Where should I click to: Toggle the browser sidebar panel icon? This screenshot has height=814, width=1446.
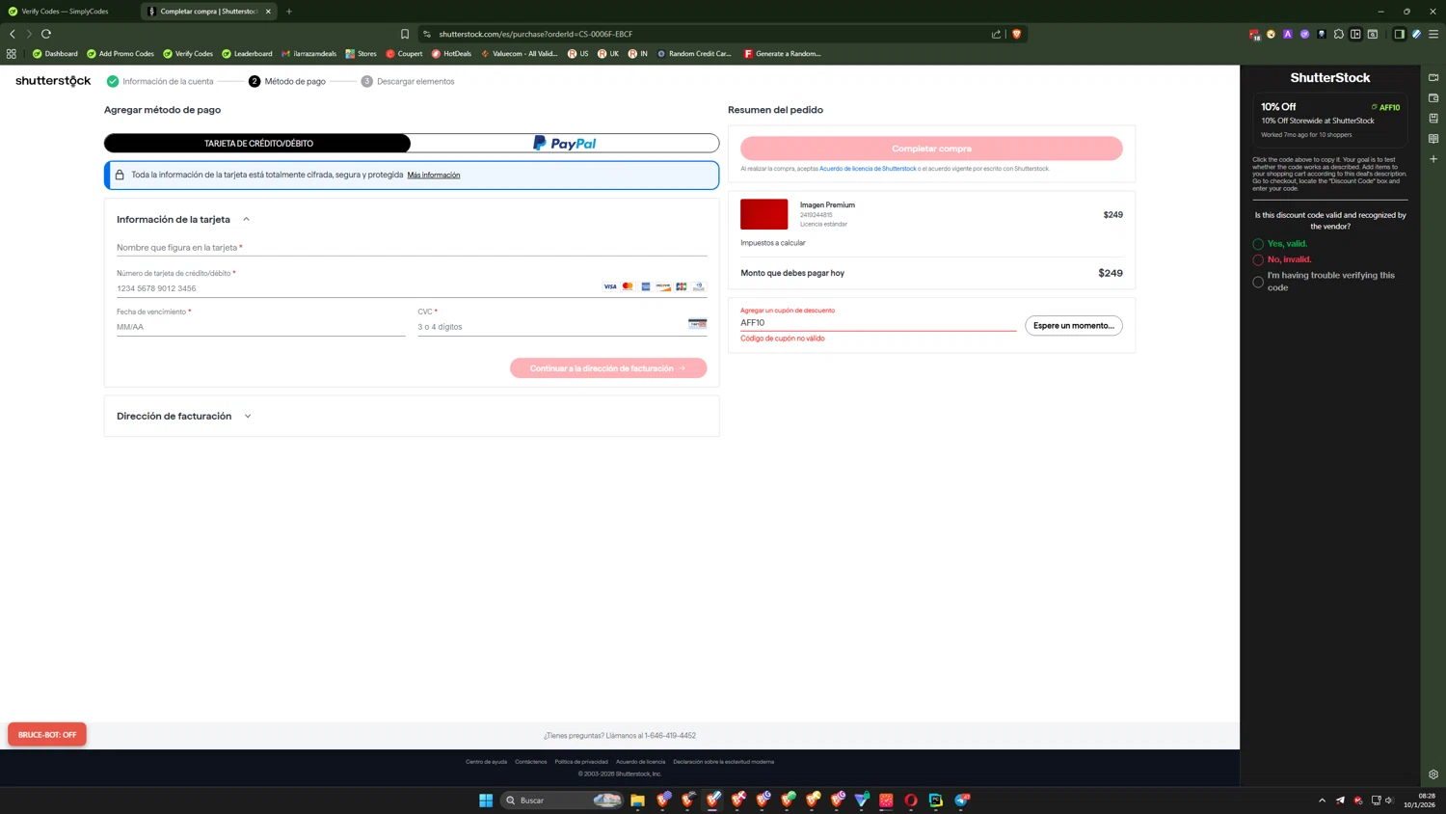click(1399, 34)
